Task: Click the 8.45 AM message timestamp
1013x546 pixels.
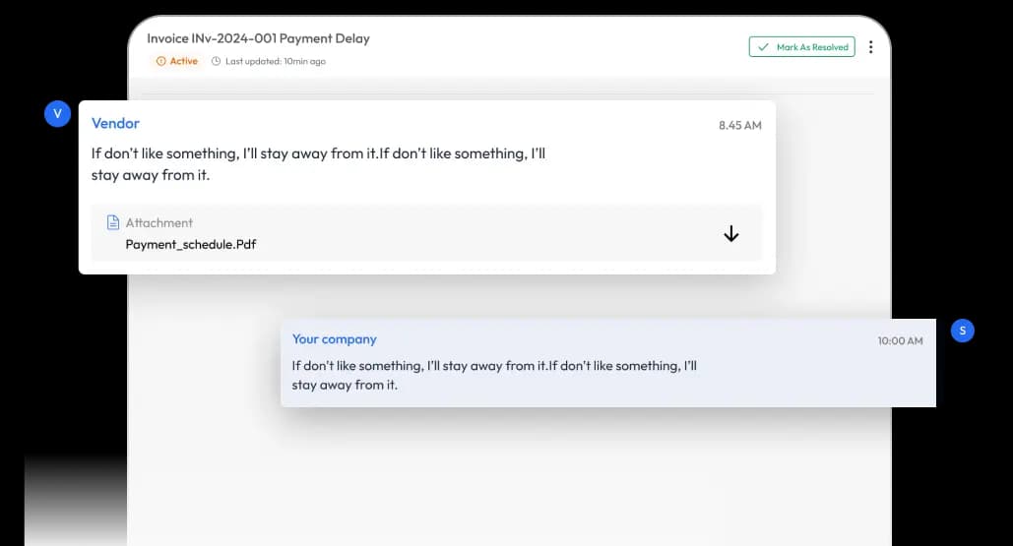Action: pyautogui.click(x=739, y=125)
